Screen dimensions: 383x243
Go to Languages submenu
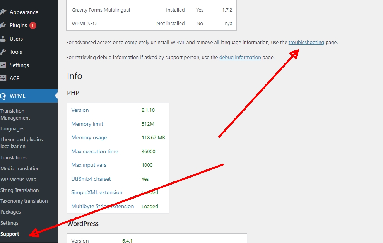(12, 128)
